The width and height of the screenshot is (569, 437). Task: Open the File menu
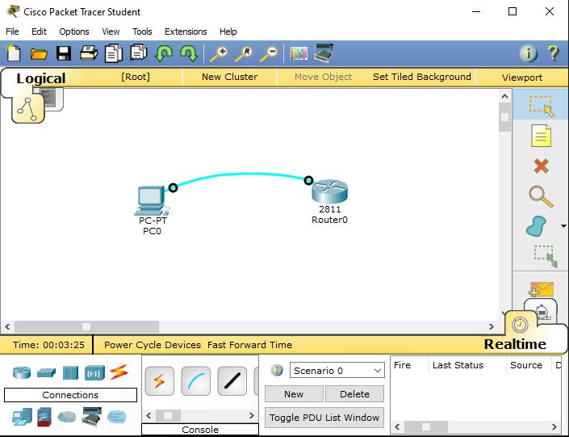tap(12, 32)
